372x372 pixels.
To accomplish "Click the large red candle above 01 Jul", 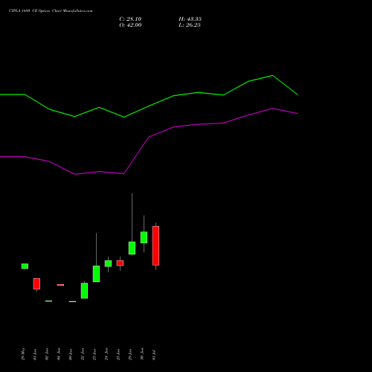I will 155,246.
